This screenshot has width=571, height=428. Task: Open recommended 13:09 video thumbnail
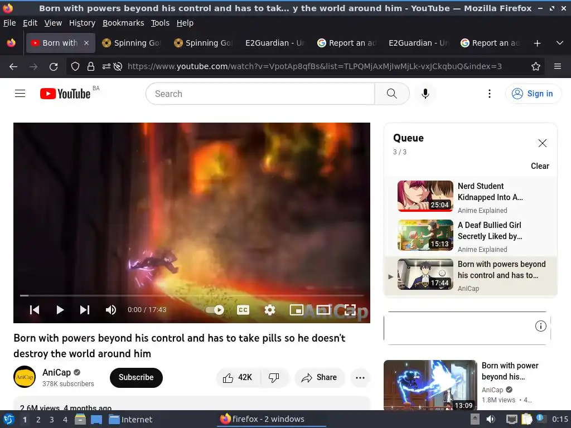coord(430,385)
